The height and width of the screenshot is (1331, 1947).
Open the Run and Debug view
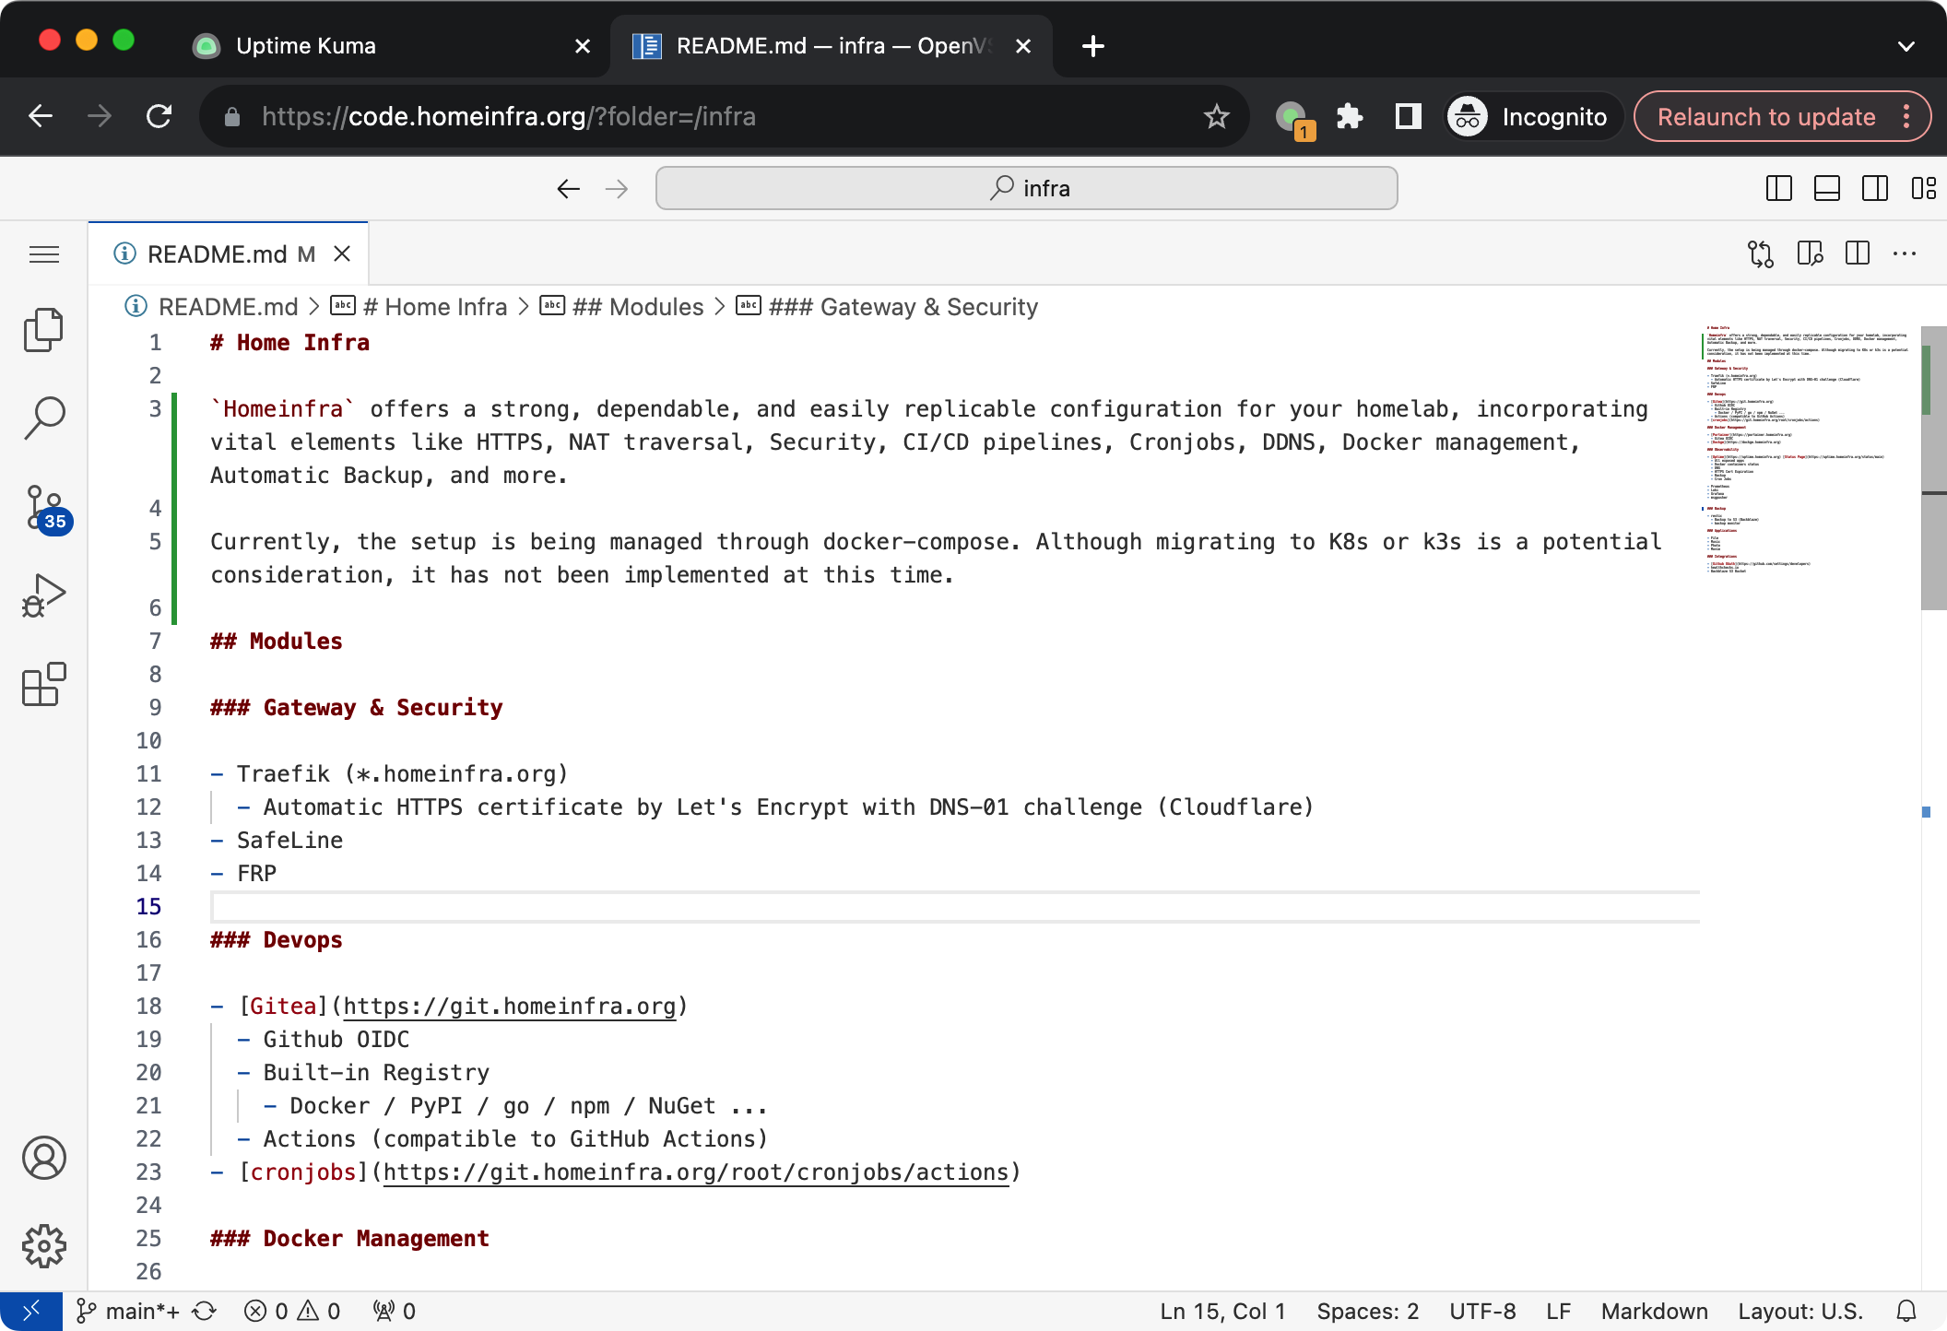43,595
